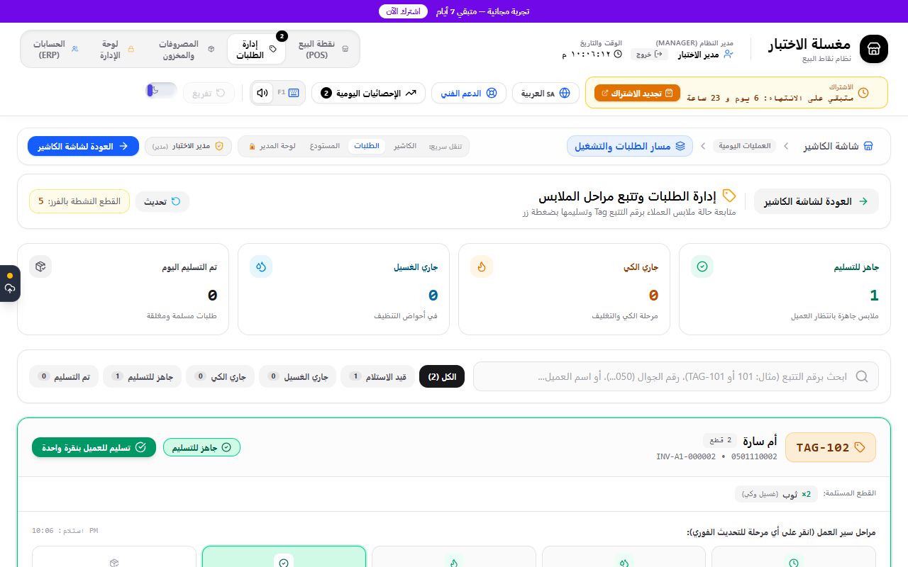
Task: Click the Ready for Delivery (جاهز للتسليم) stat card
Action: coord(785,289)
